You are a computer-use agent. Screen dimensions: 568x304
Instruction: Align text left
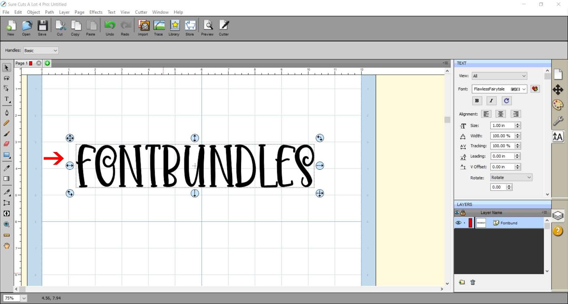click(x=486, y=114)
